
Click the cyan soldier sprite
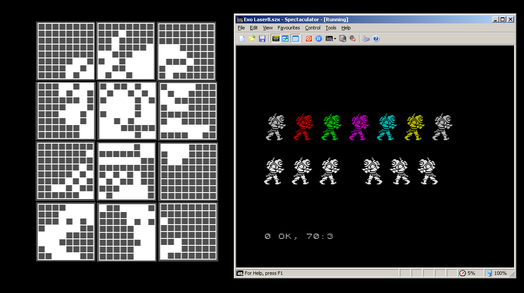coord(386,127)
